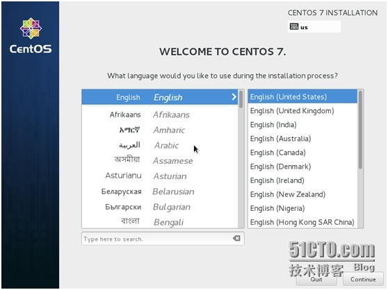Click the Continue button
Image resolution: width=388 pixels, height=290 pixels.
point(363,280)
